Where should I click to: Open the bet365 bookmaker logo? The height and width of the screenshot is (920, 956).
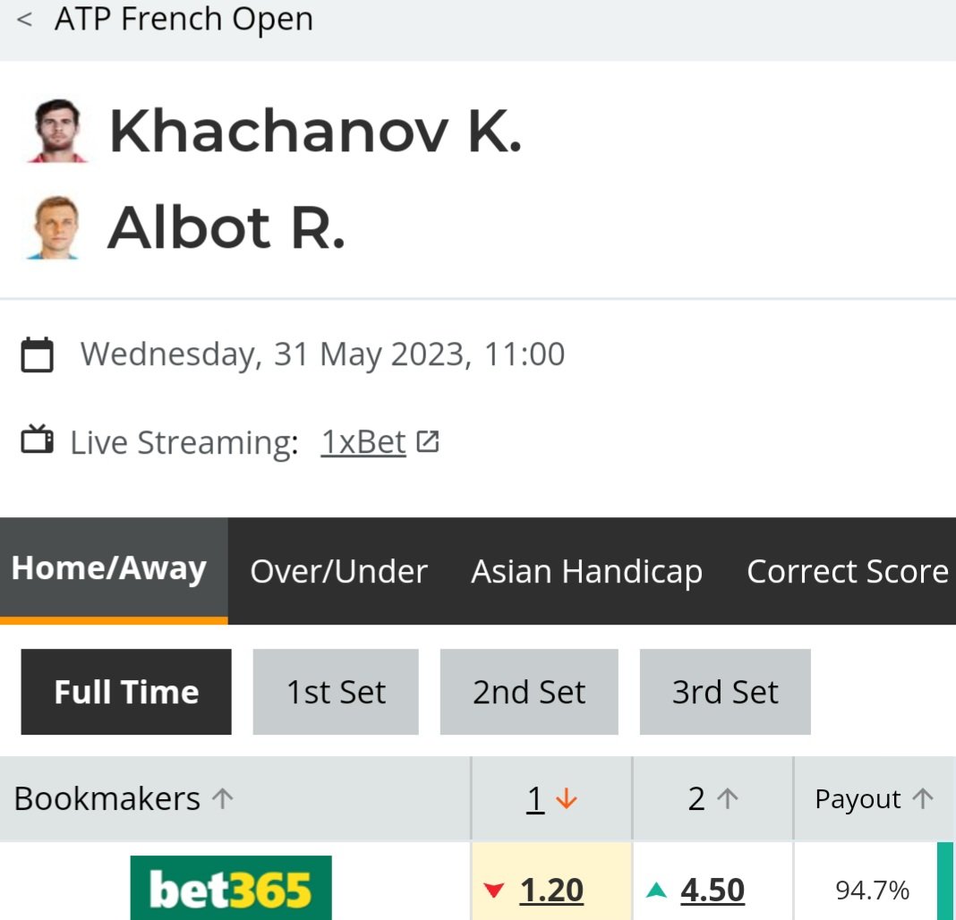(231, 889)
